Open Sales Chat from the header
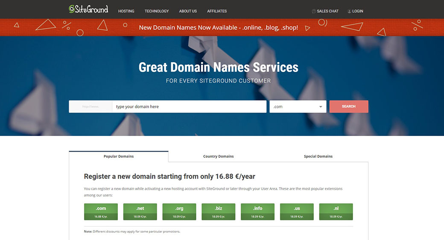 click(325, 11)
